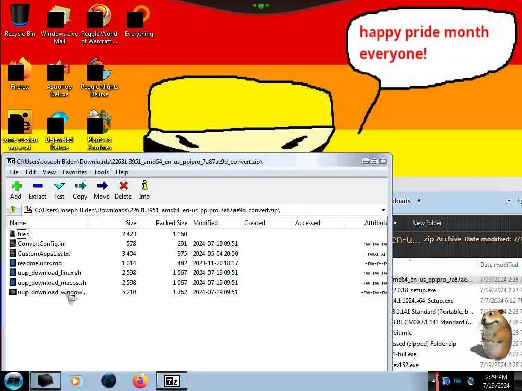The image size is (522, 391).
Task: Open the Tools menu
Action: 101,172
